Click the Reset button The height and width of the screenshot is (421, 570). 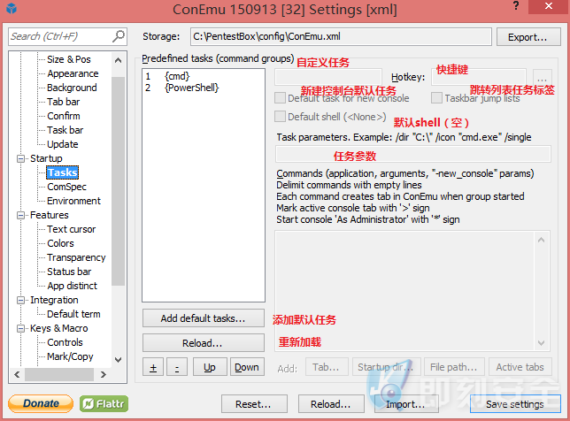point(254,404)
